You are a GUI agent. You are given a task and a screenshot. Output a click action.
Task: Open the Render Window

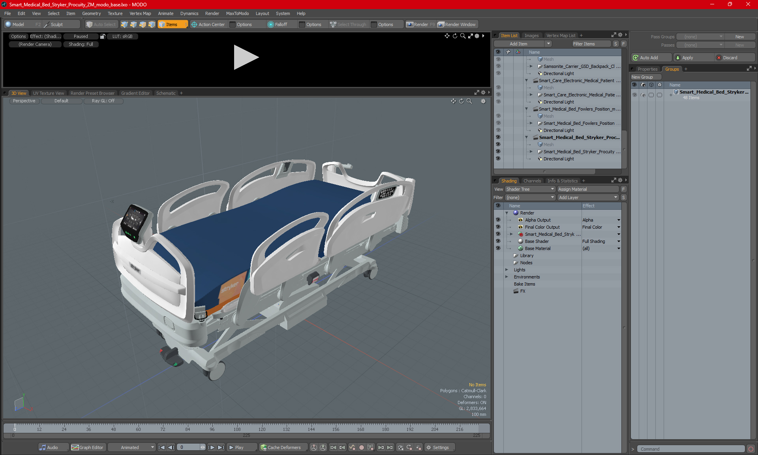coord(457,24)
